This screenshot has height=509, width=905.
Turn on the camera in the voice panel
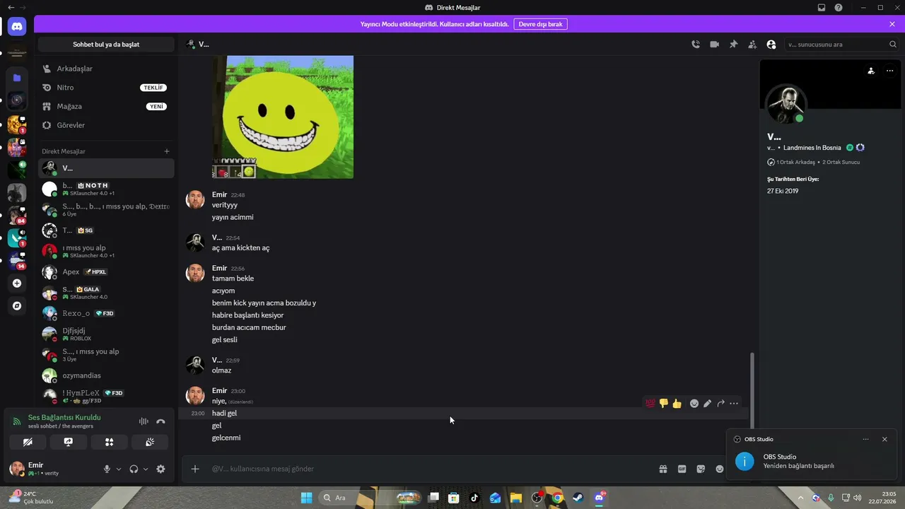[28, 442]
